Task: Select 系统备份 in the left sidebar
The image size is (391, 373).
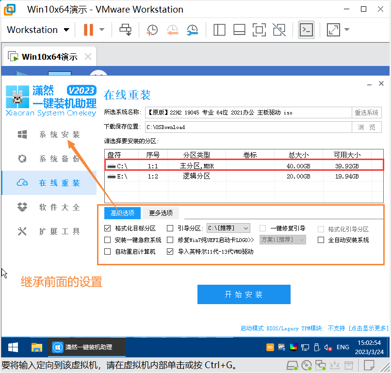Action: point(58,159)
